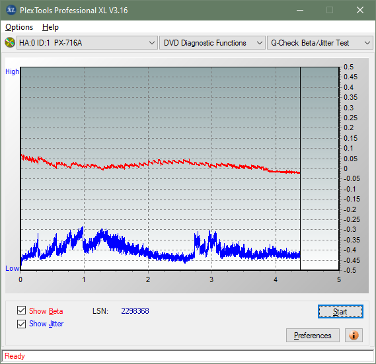Open the Preferences dialog
This screenshot has width=376, height=364.
click(313, 335)
